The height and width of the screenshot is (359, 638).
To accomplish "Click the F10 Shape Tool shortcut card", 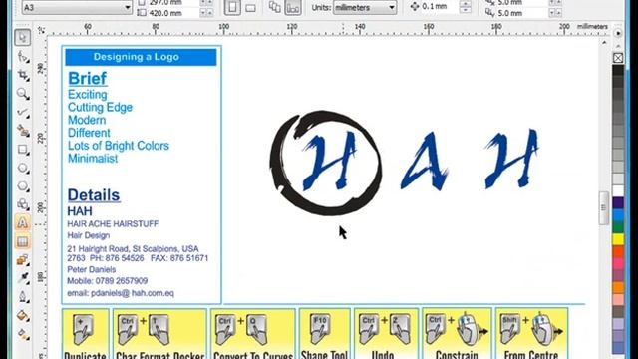I will 324,334.
